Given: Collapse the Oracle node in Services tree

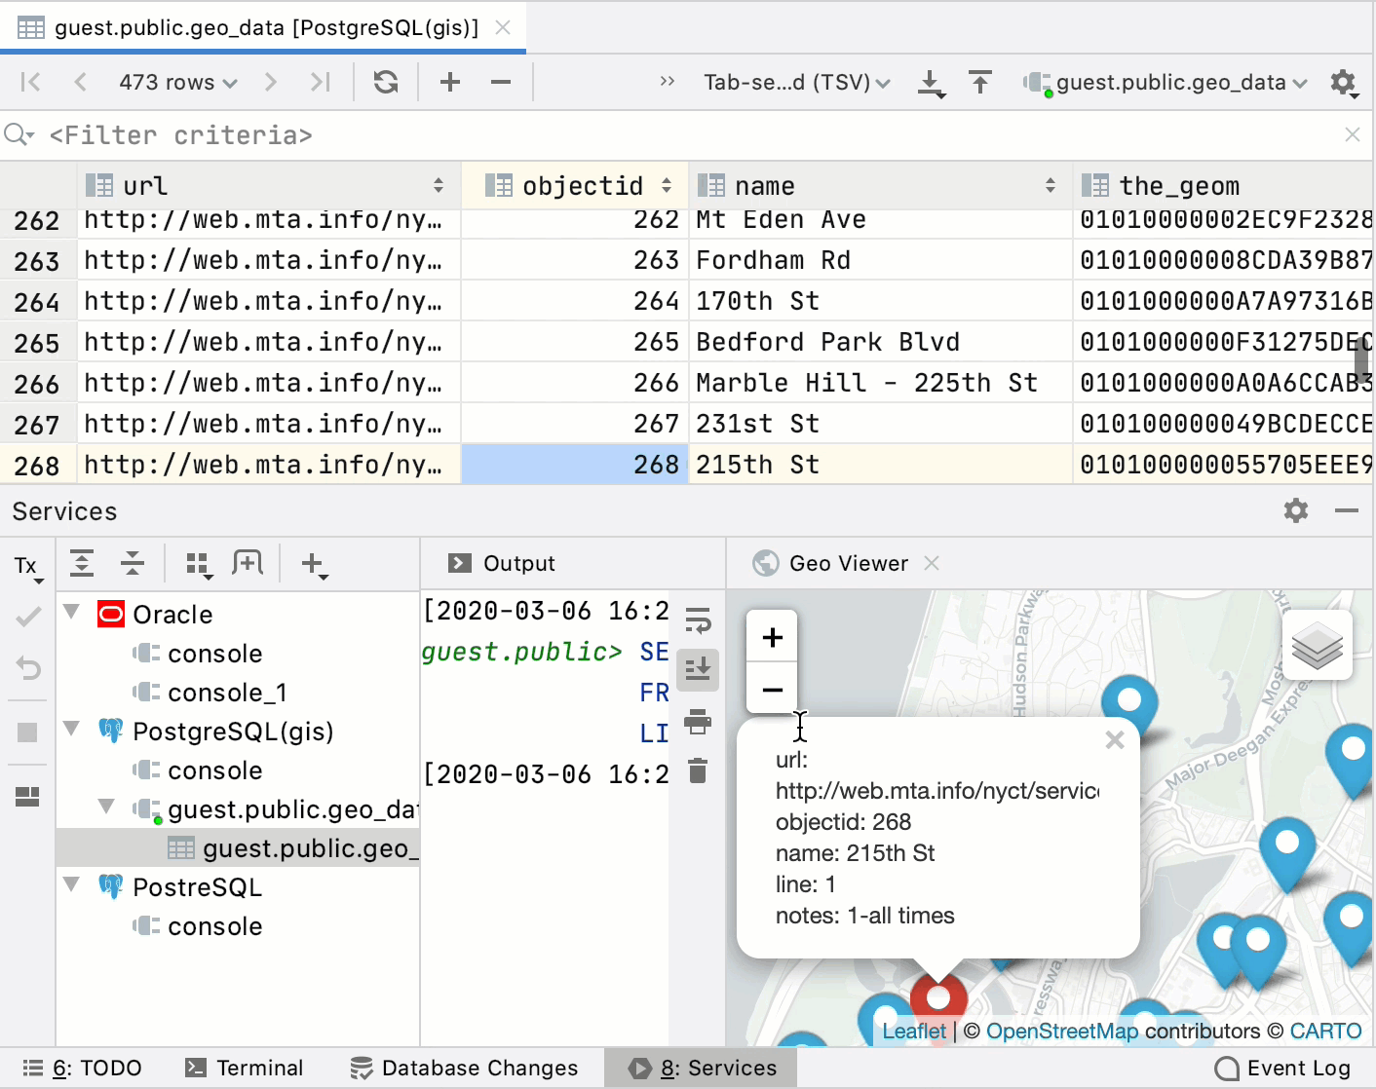Looking at the screenshot, I should pyautogui.click(x=70, y=614).
